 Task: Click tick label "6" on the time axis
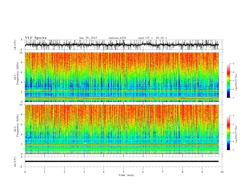coord(143,172)
